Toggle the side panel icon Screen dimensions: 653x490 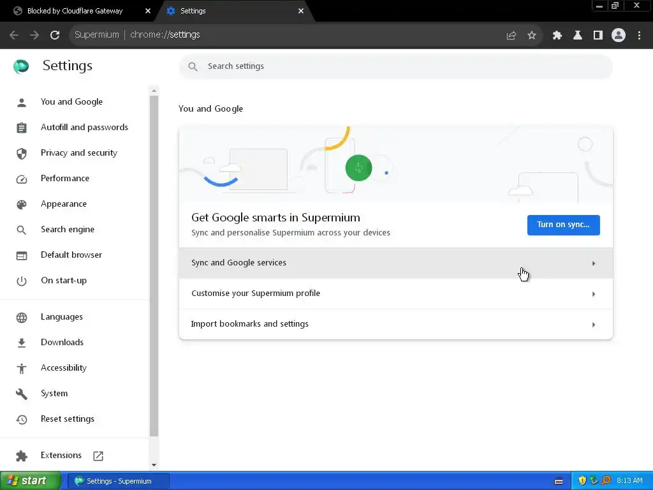pyautogui.click(x=598, y=36)
